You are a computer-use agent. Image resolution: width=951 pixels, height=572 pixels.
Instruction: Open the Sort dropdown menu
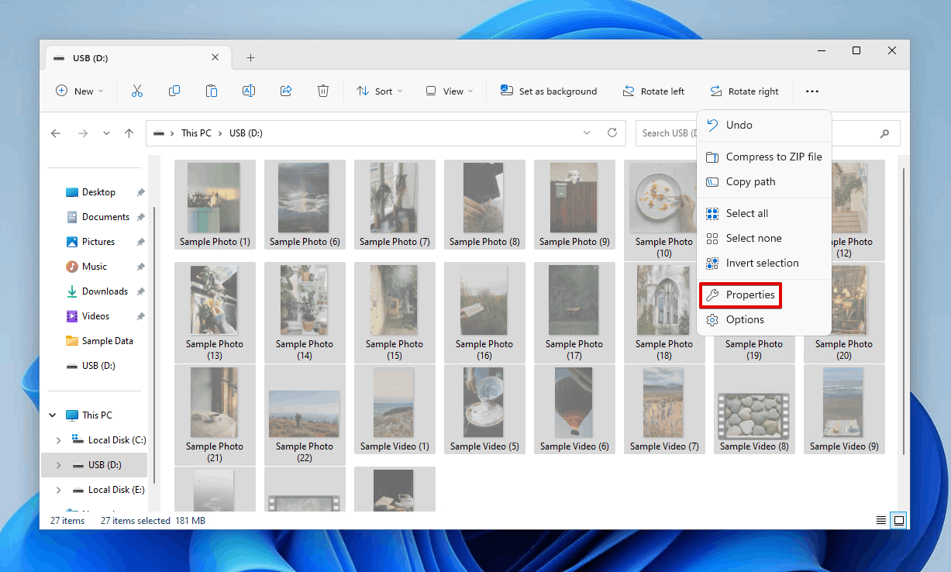(x=380, y=91)
